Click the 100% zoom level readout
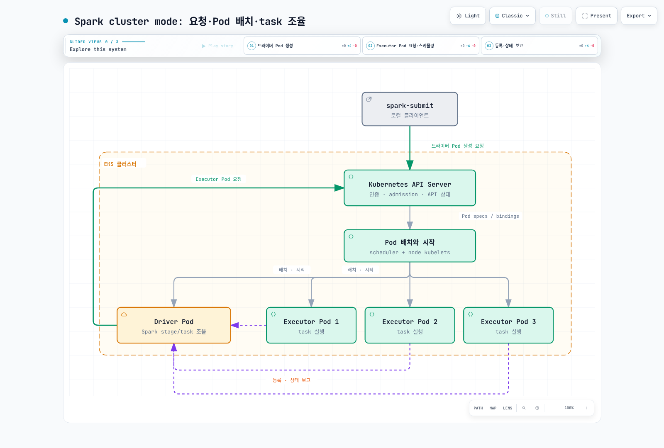664x448 pixels. tap(569, 408)
